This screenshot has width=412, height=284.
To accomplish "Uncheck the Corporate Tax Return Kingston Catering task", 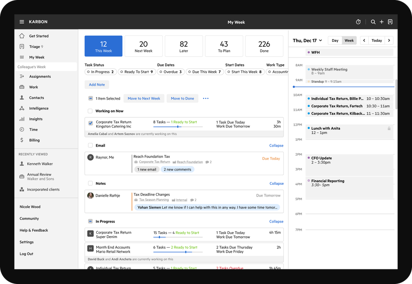I will click(x=90, y=122).
